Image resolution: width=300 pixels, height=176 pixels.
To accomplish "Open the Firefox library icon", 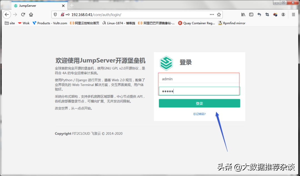I will pos(243,14).
